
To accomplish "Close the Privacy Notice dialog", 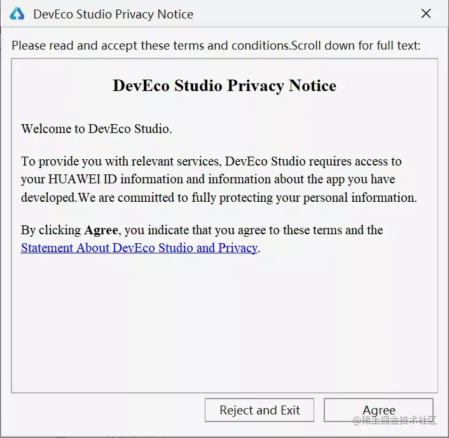I will 426,13.
